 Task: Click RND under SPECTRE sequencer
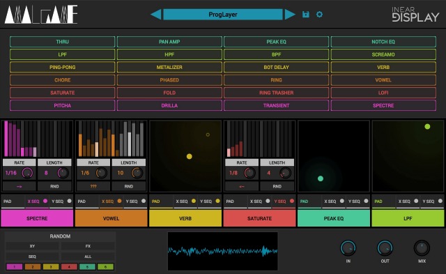click(x=54, y=186)
